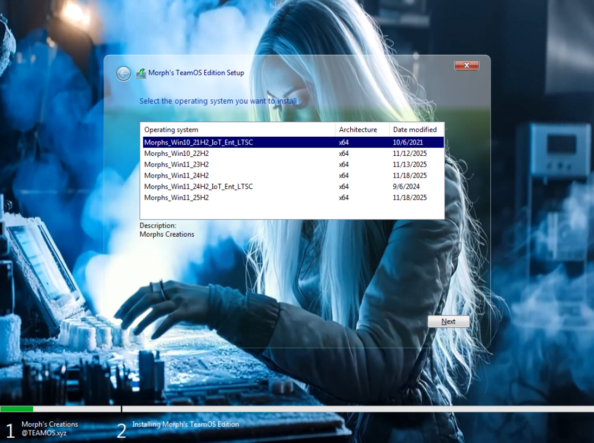Close the Morph's TeamOS Edition Setup window
Image resolution: width=594 pixels, height=443 pixels.
[x=467, y=66]
